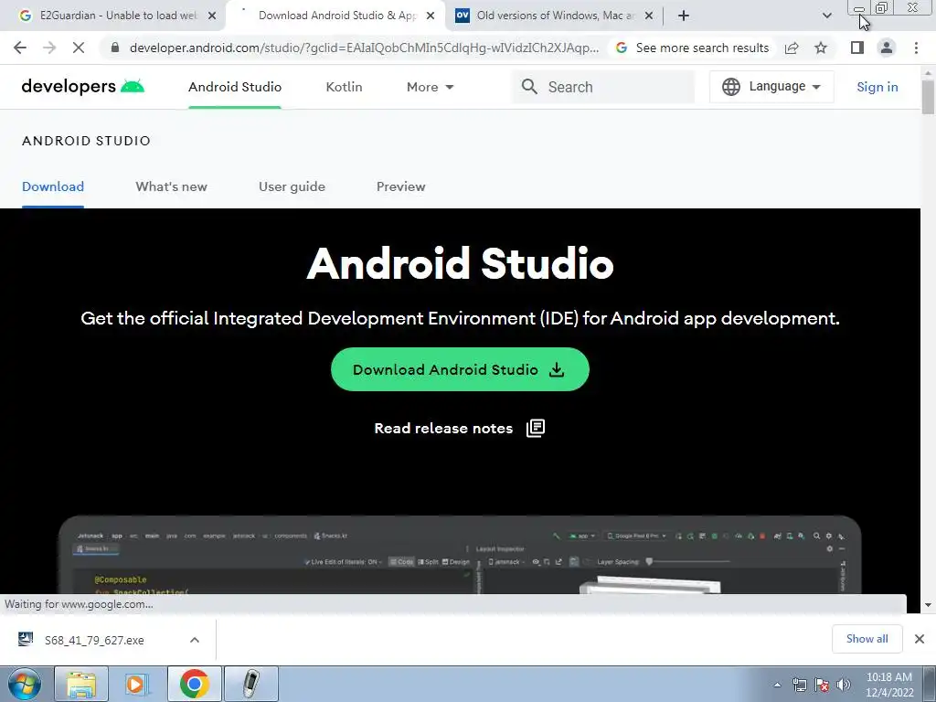Click the padlock site info icon
Viewport: 936px width, 702px height.
point(115,48)
